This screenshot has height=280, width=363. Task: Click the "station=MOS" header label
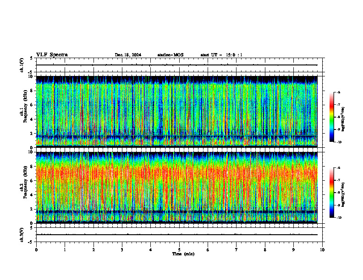tap(170, 55)
